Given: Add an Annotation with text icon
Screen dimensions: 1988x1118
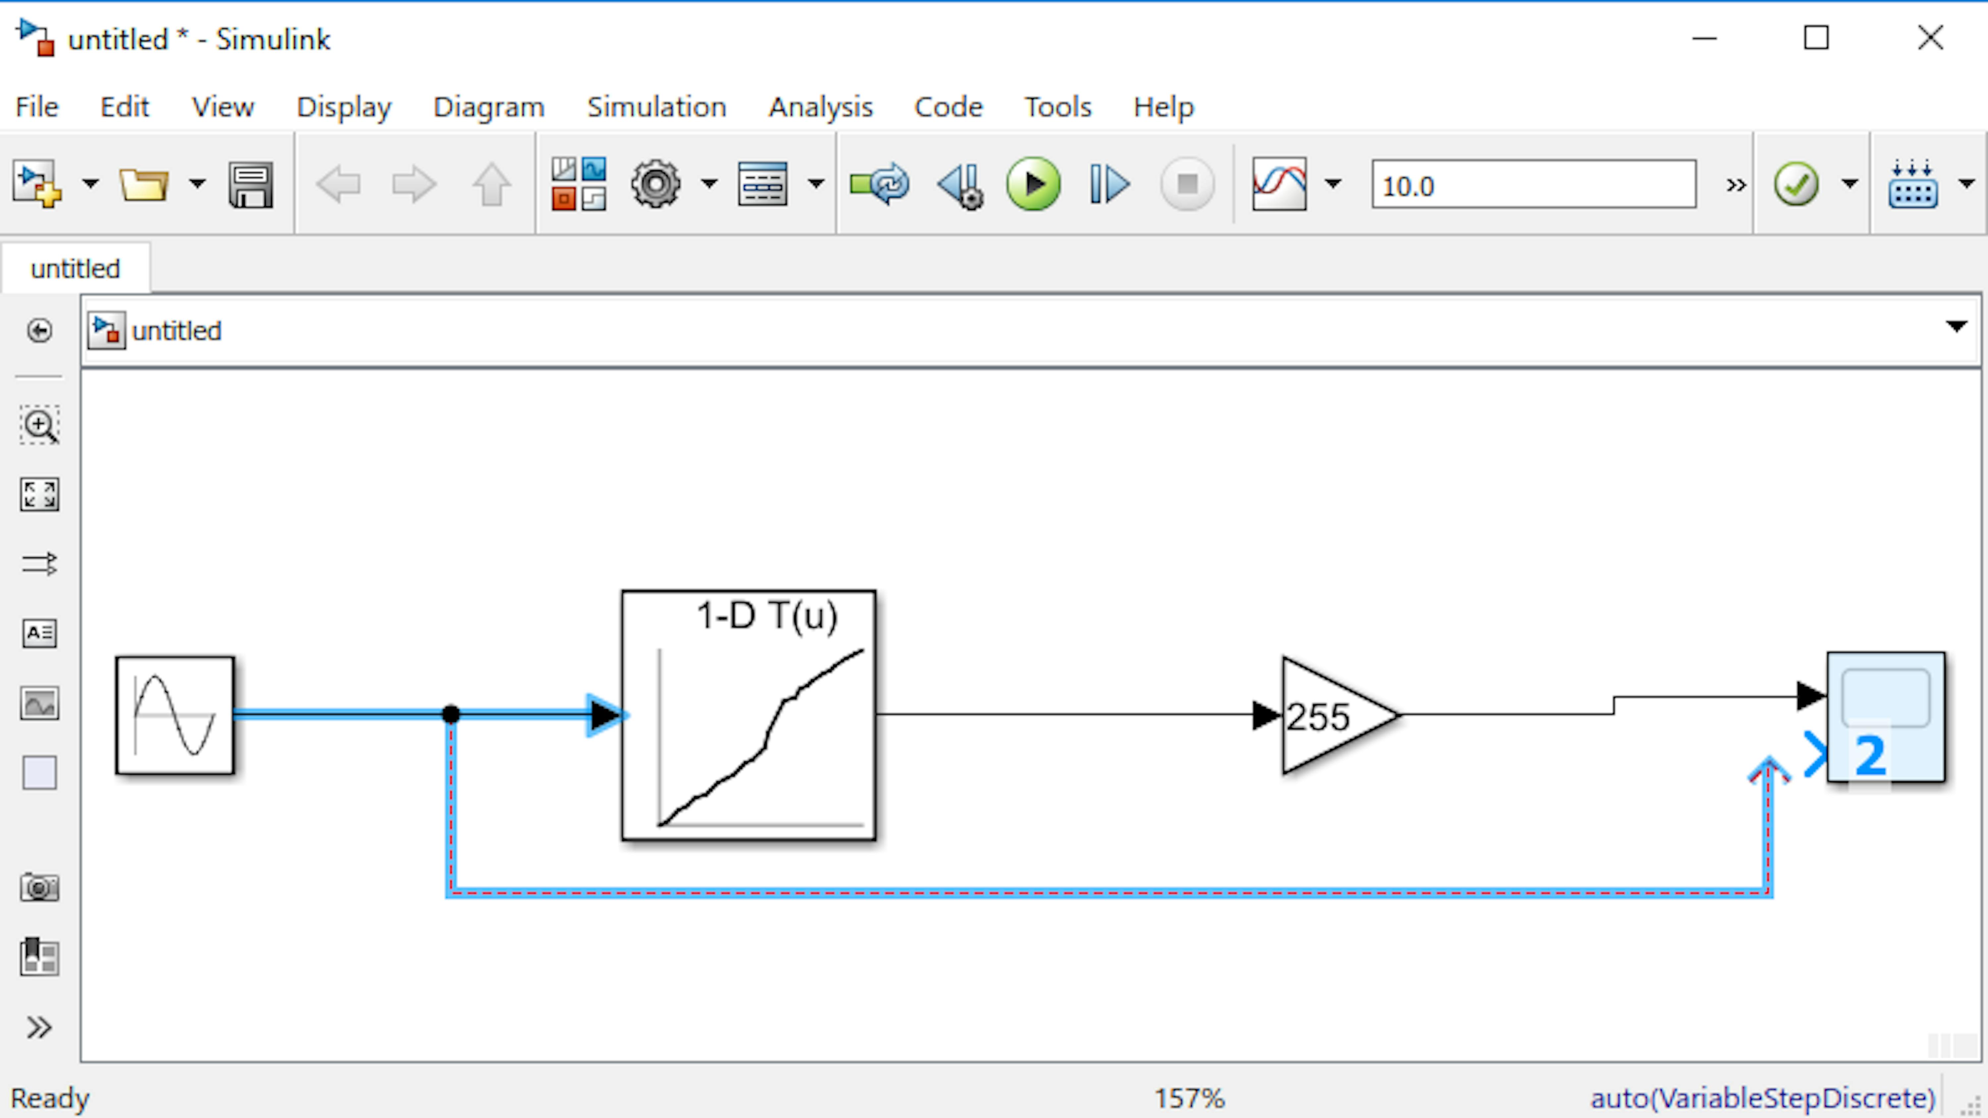Looking at the screenshot, I should click(39, 633).
